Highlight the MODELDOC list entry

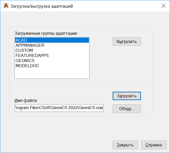[x=27, y=66]
